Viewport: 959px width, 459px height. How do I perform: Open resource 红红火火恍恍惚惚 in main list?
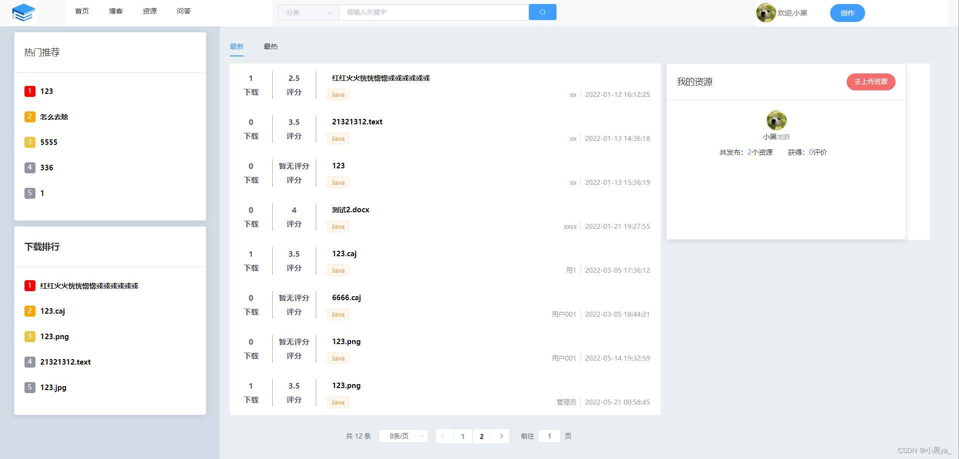pyautogui.click(x=381, y=78)
